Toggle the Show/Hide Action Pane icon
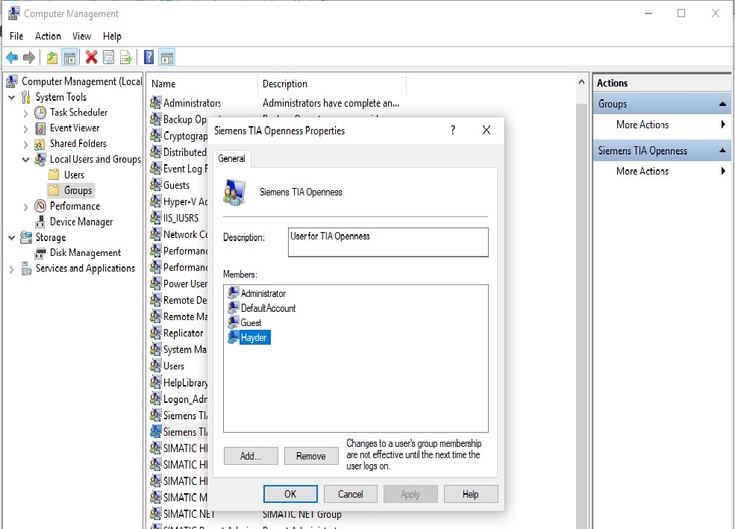Viewport: 735px width, 529px height. [x=167, y=57]
